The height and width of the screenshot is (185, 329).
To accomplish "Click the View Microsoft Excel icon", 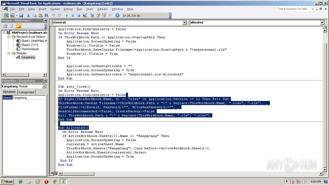I will pos(6,15).
